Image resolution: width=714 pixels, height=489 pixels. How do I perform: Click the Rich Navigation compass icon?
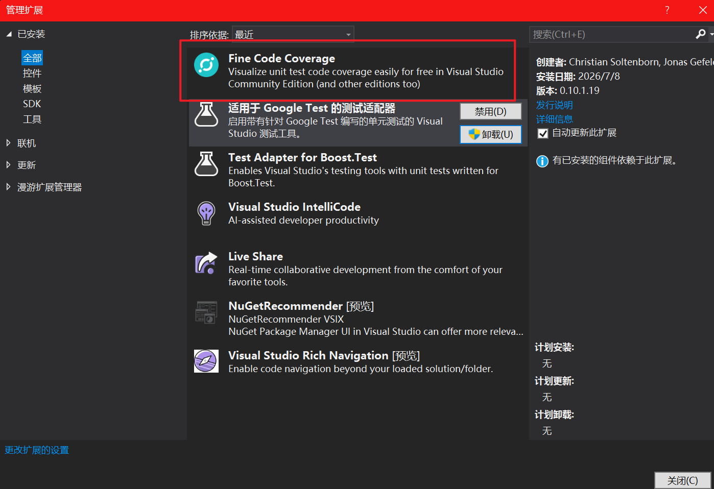(206, 361)
